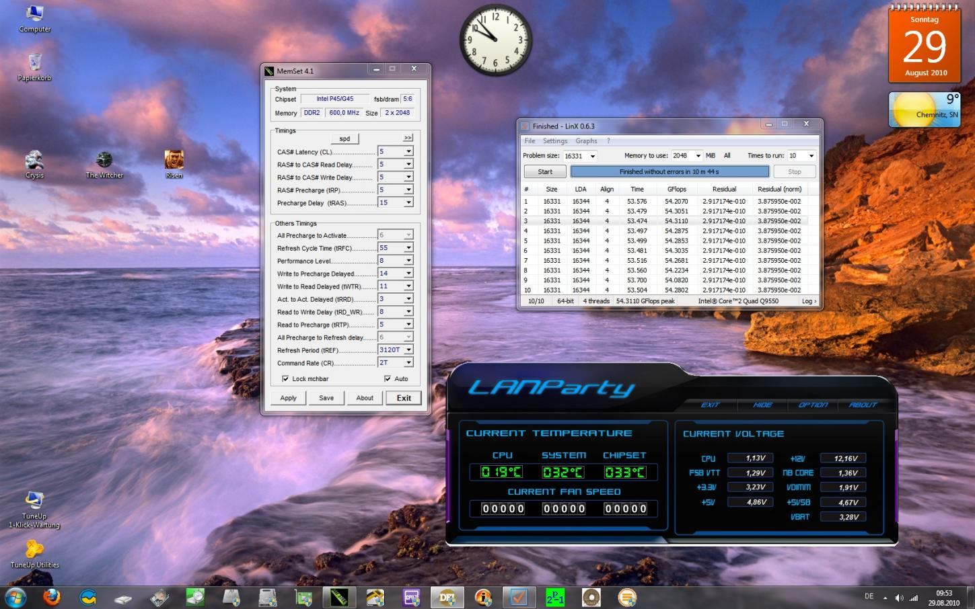The image size is (975, 609).
Task: Open TuneUp 1-Klick-Wartung shortcut
Action: tap(34, 510)
